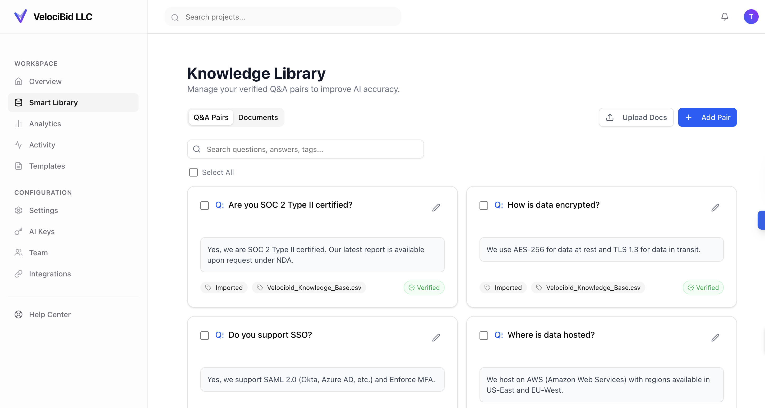Screen dimensions: 765x408
Task: Open the Analytics sidebar item
Action: tap(45, 123)
